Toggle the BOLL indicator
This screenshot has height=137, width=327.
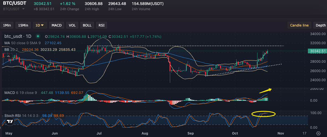pos(87,25)
